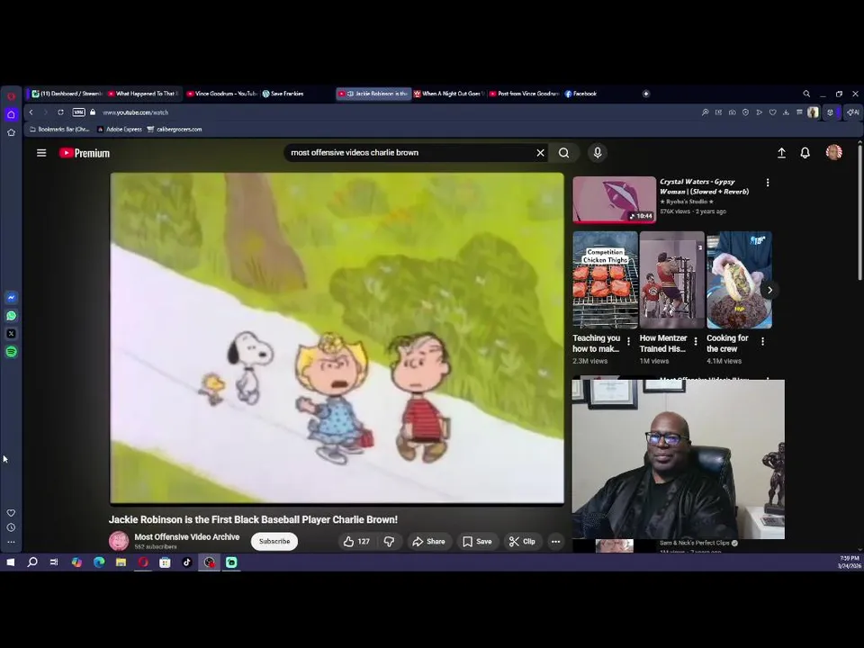The height and width of the screenshot is (648, 864).
Task: Open options for Teaching you how to make short
Action: pos(629,342)
